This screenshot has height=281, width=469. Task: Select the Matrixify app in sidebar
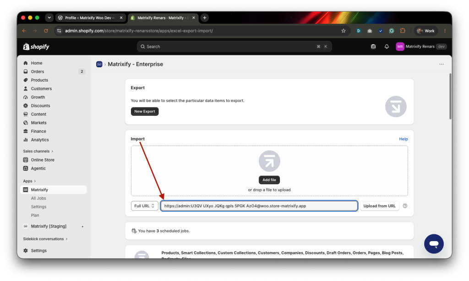53,190
